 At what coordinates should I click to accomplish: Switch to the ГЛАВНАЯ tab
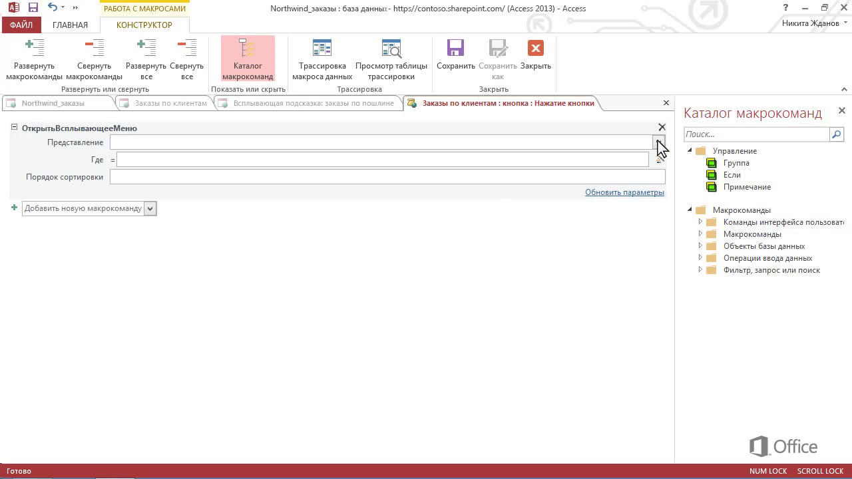(70, 25)
